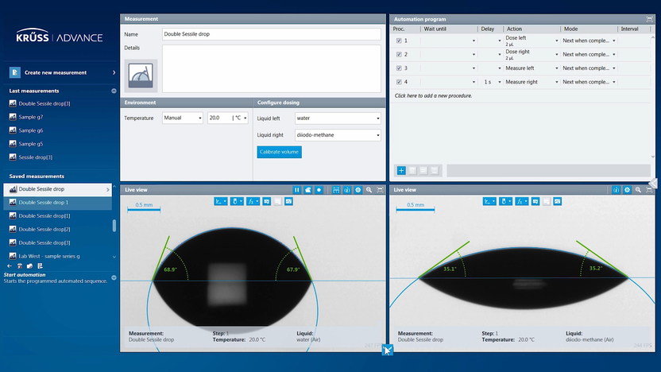Open the Liquid left water dropdown
The height and width of the screenshot is (372, 661).
pos(337,118)
